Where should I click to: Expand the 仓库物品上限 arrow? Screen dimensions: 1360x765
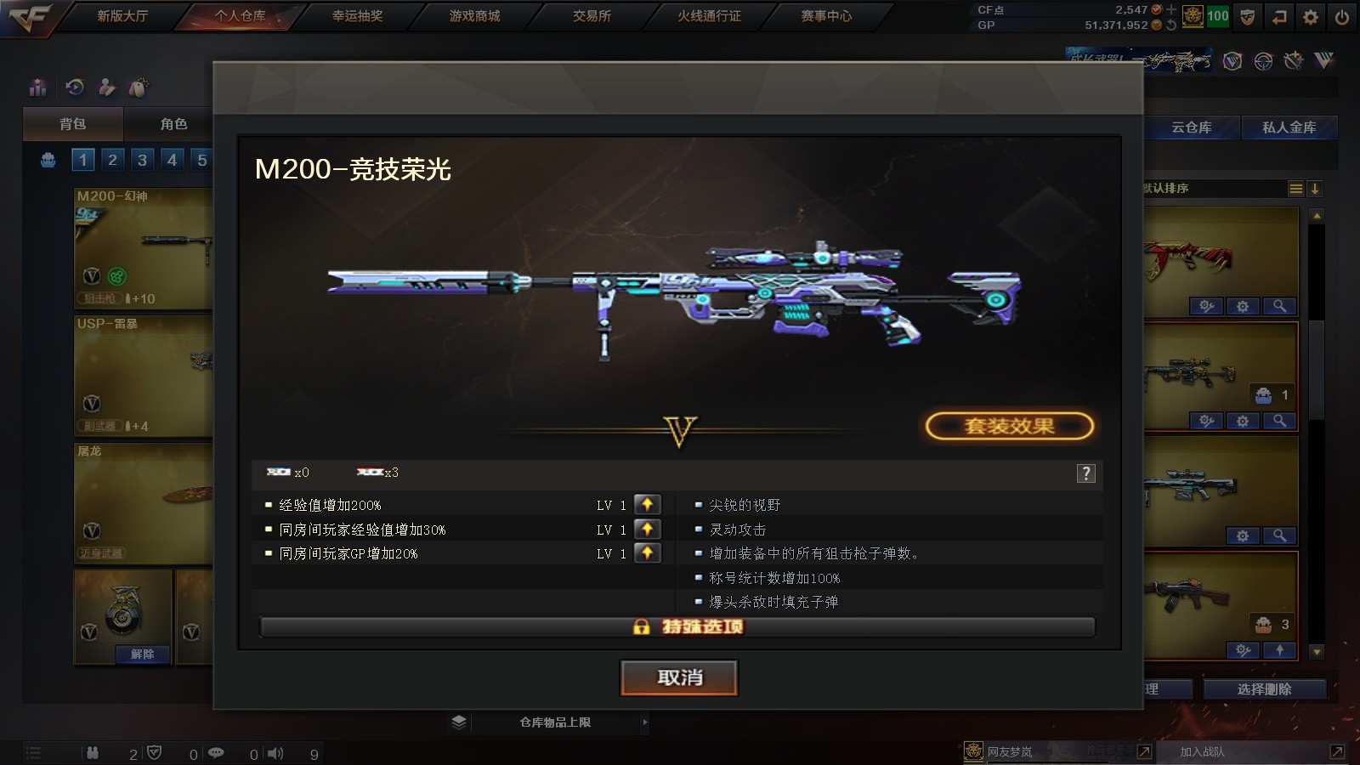point(645,722)
